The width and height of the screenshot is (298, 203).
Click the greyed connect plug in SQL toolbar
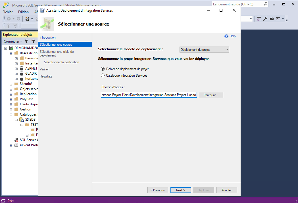coord(9,26)
